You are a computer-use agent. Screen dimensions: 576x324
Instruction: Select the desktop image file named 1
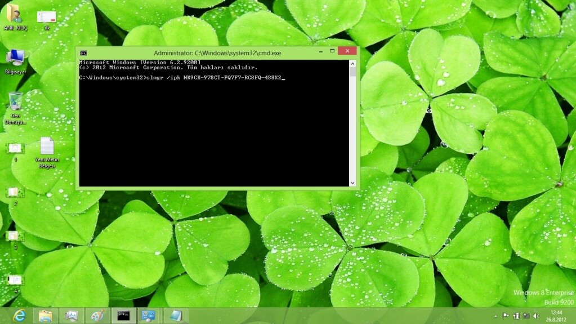click(x=15, y=148)
